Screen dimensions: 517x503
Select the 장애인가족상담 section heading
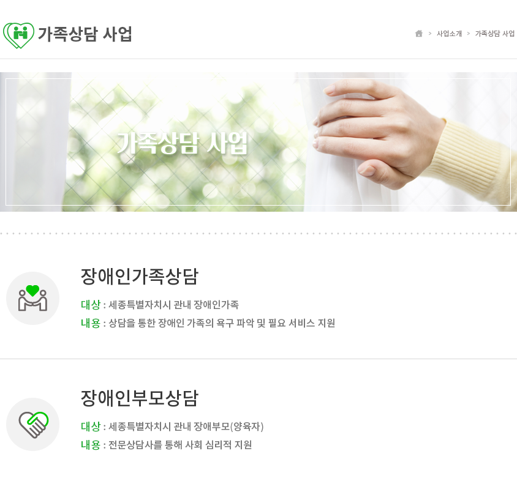tap(140, 276)
